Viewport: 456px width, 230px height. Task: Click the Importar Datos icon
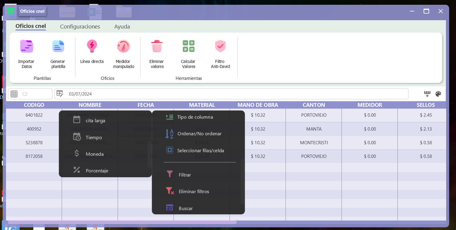click(26, 46)
